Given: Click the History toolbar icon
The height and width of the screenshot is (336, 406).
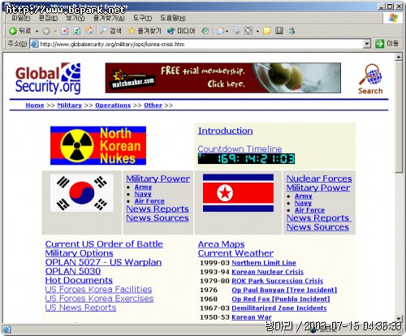Looking at the screenshot, I should point(205,31).
